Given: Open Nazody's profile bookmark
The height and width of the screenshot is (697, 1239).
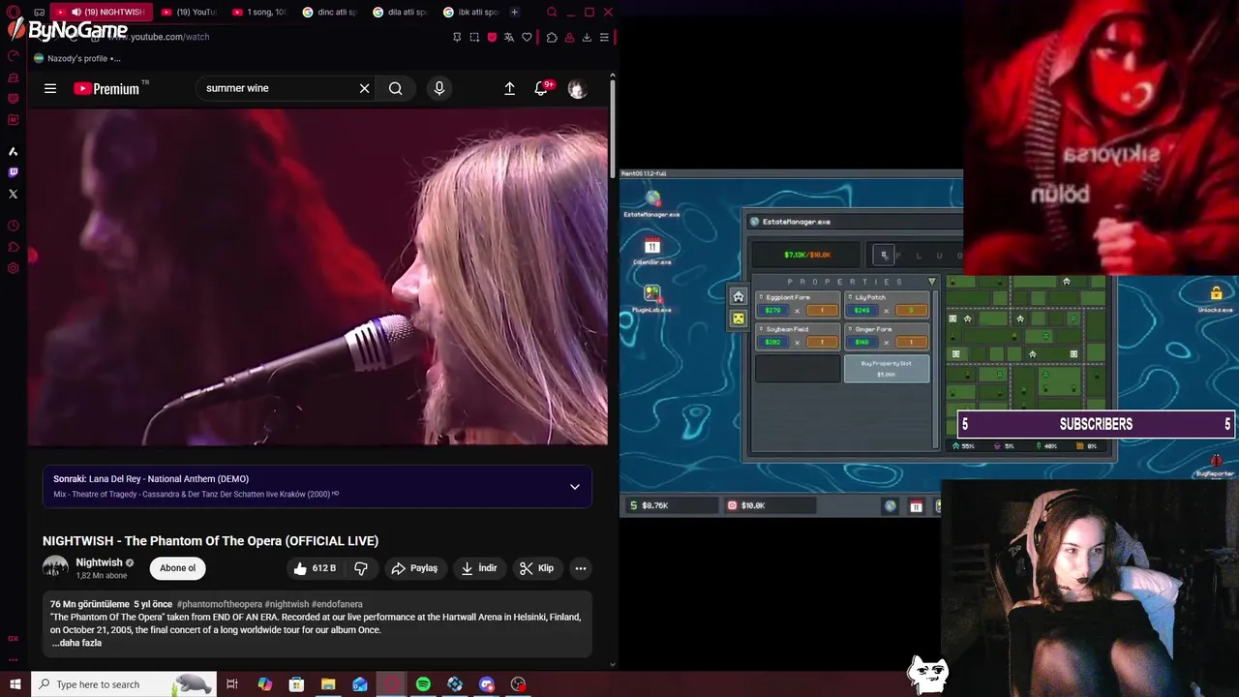Looking at the screenshot, I should coord(76,58).
